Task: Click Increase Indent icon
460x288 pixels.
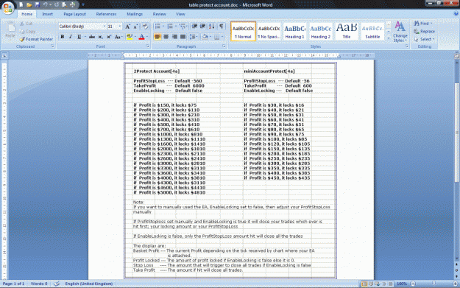Action: point(202,27)
